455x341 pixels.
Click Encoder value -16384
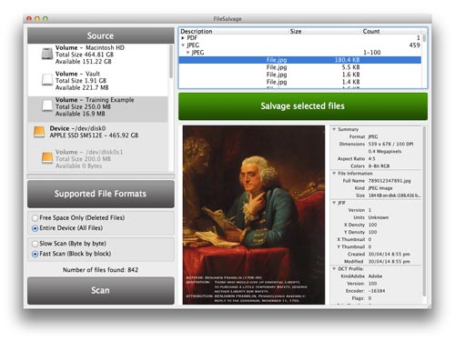377,291
